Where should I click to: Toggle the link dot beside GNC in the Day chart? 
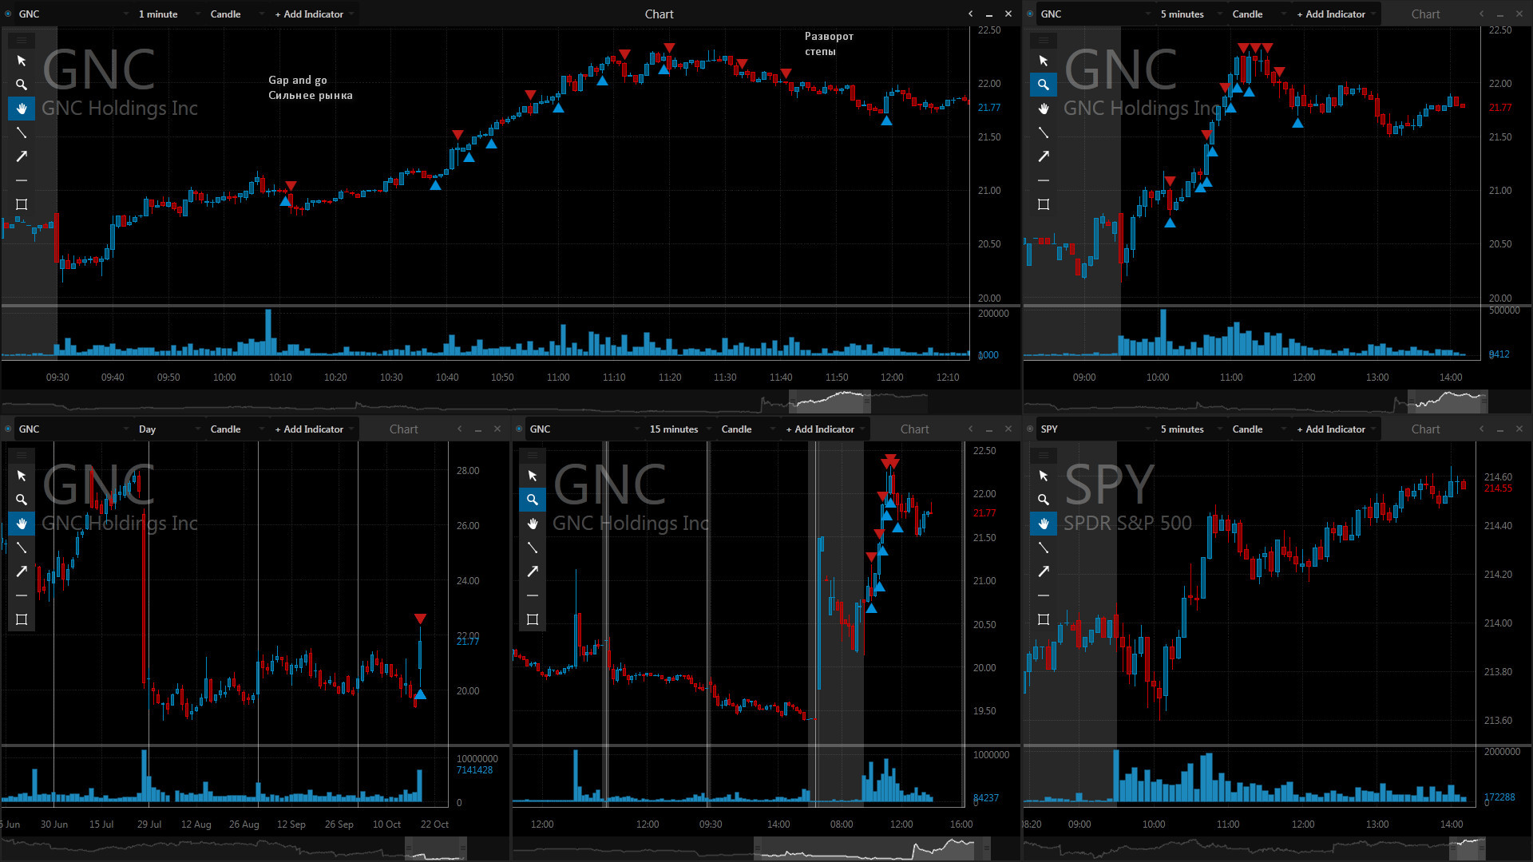8,429
